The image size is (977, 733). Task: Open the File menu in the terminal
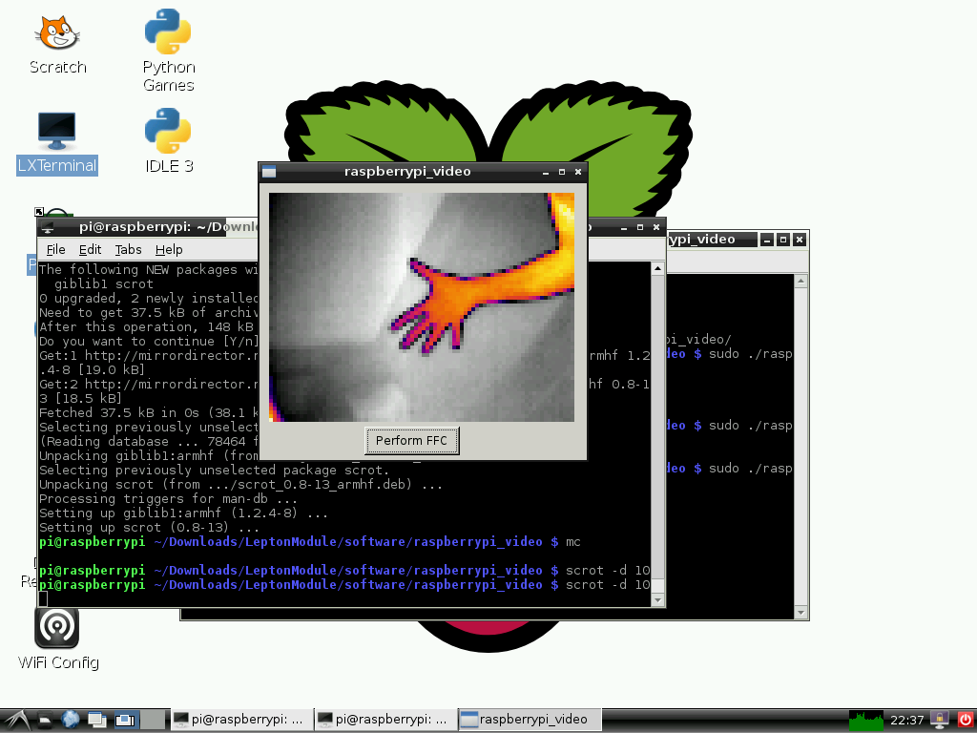[x=55, y=249]
